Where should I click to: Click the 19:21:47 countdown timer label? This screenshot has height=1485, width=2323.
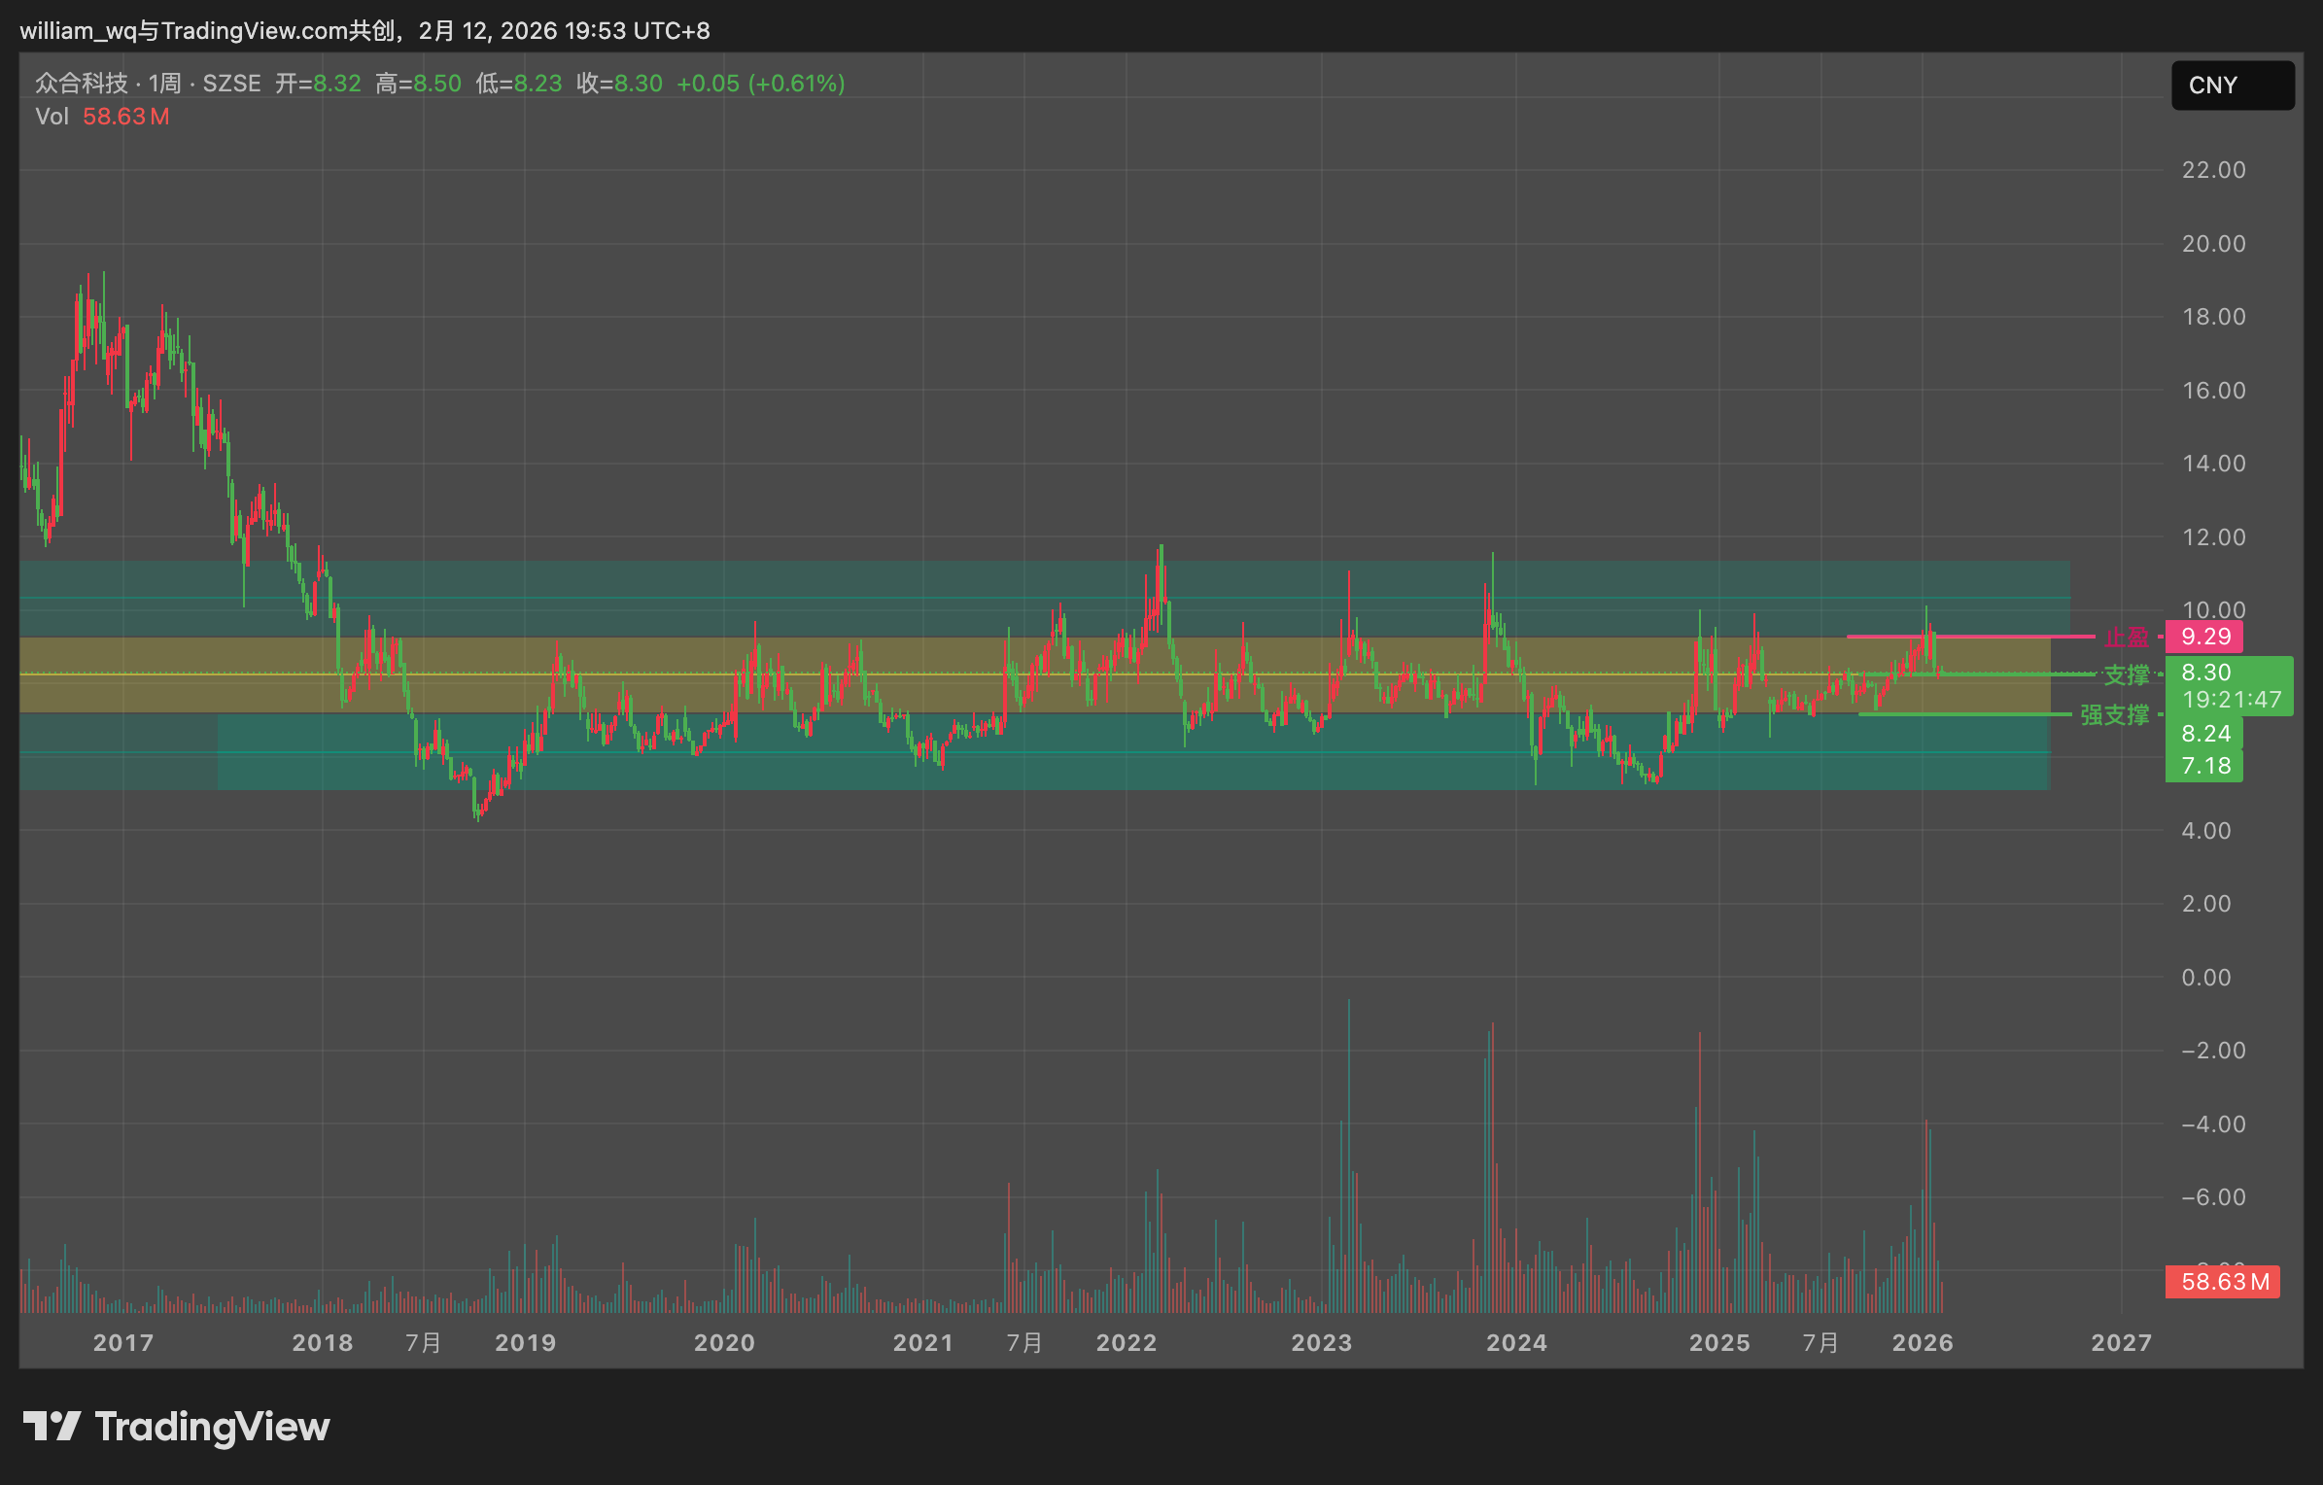(x=2232, y=700)
